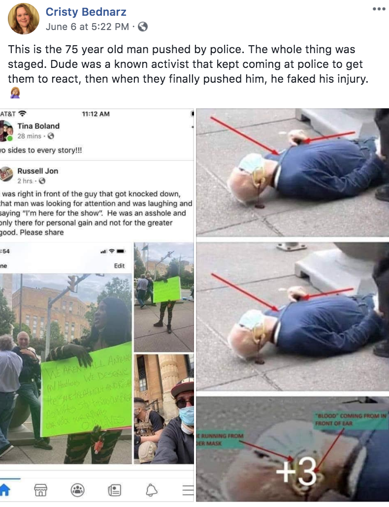389x507 pixels.
Task: Tap the Marketplace storefront icon
Action: pos(41,490)
